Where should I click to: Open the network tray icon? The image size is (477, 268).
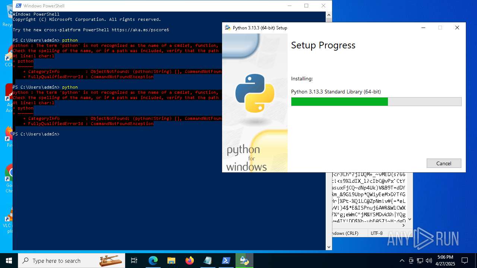click(x=420, y=261)
